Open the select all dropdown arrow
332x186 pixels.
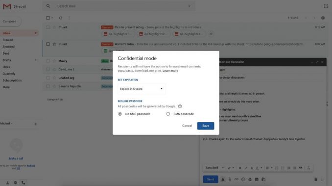click(x=52, y=18)
